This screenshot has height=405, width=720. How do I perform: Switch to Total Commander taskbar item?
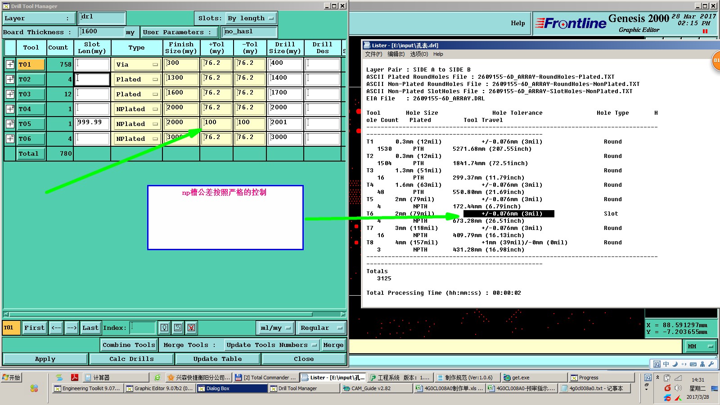pos(265,378)
